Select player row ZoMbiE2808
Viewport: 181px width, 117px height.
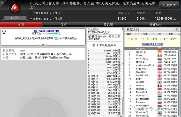click(x=151, y=75)
